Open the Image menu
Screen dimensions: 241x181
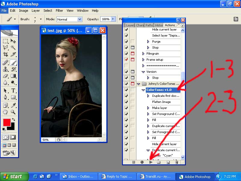[x=23, y=11]
